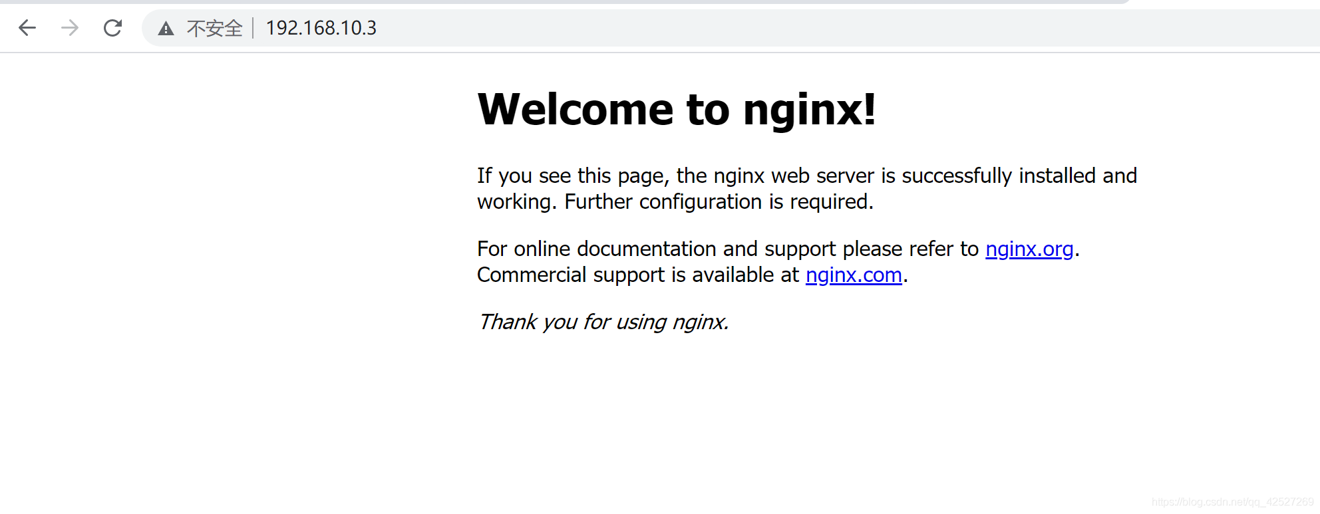This screenshot has height=514, width=1320.
Task: Click the 'Thank you for using nginx.' text
Action: pyautogui.click(x=603, y=322)
